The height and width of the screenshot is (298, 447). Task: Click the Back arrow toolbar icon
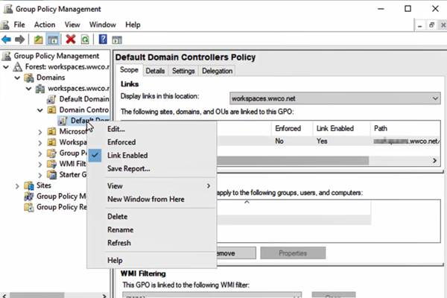point(7,39)
